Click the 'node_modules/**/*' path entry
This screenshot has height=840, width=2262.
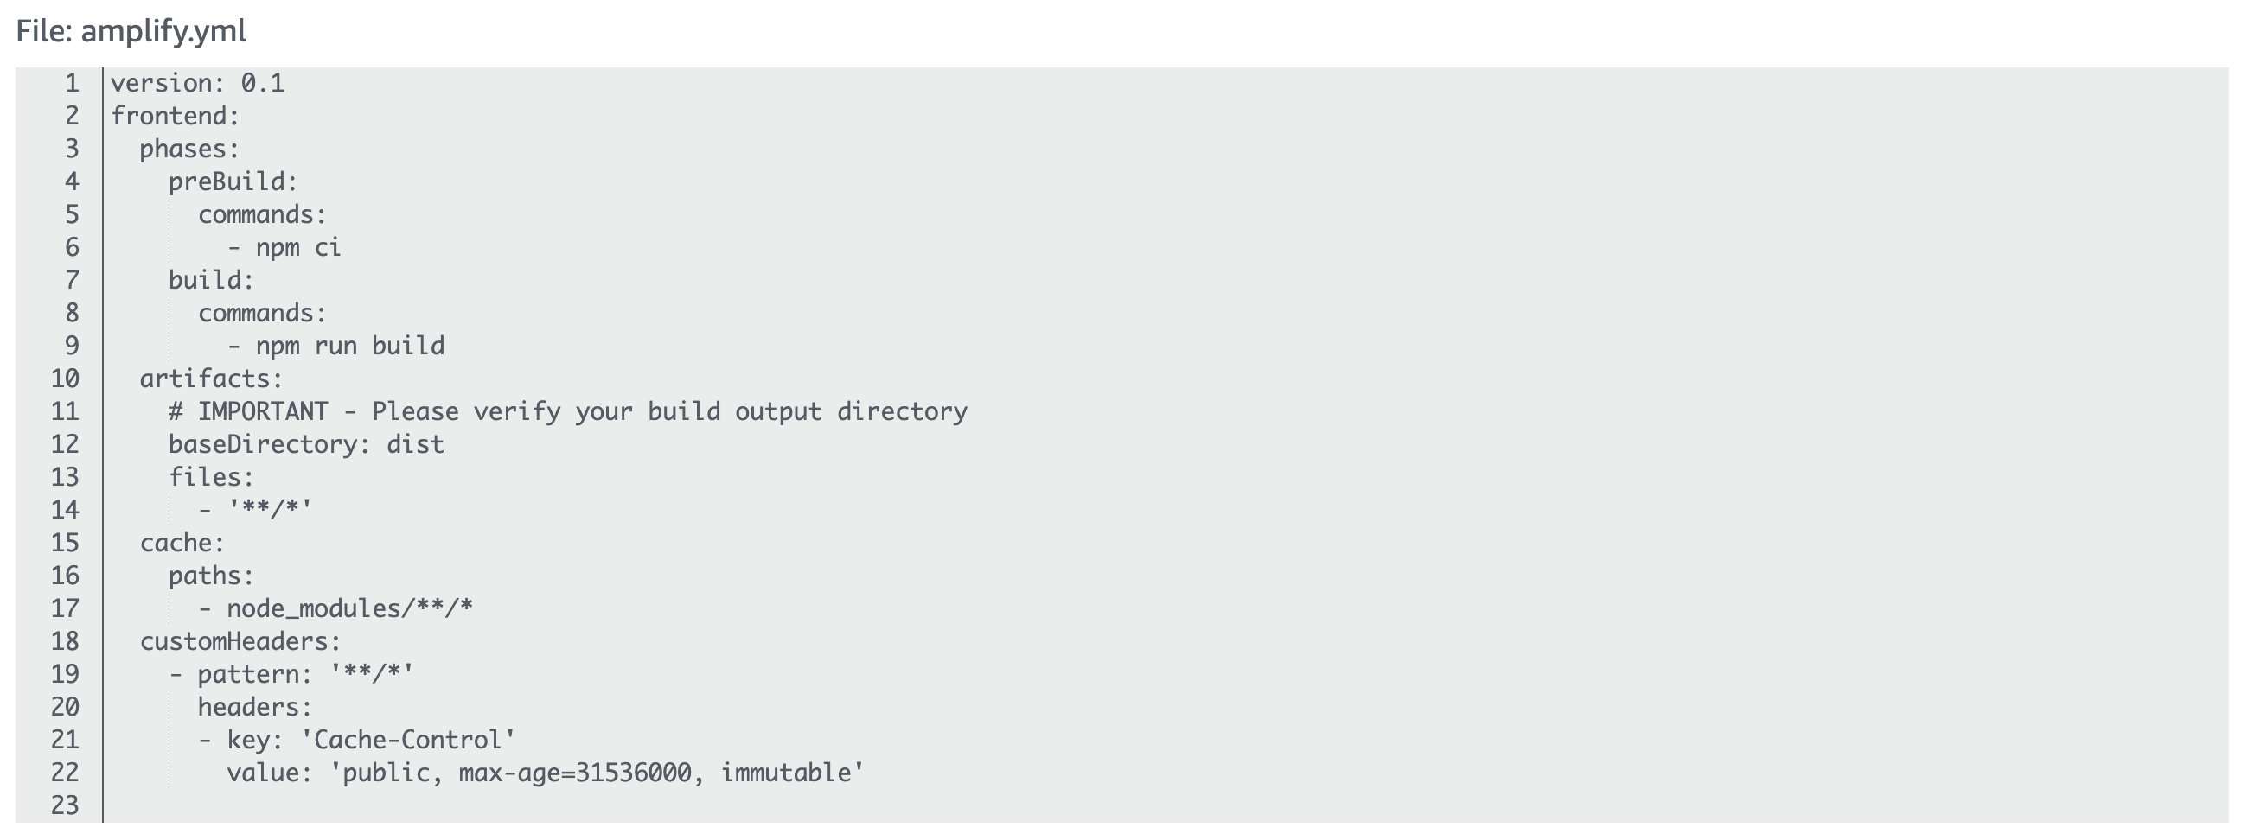[x=350, y=608]
